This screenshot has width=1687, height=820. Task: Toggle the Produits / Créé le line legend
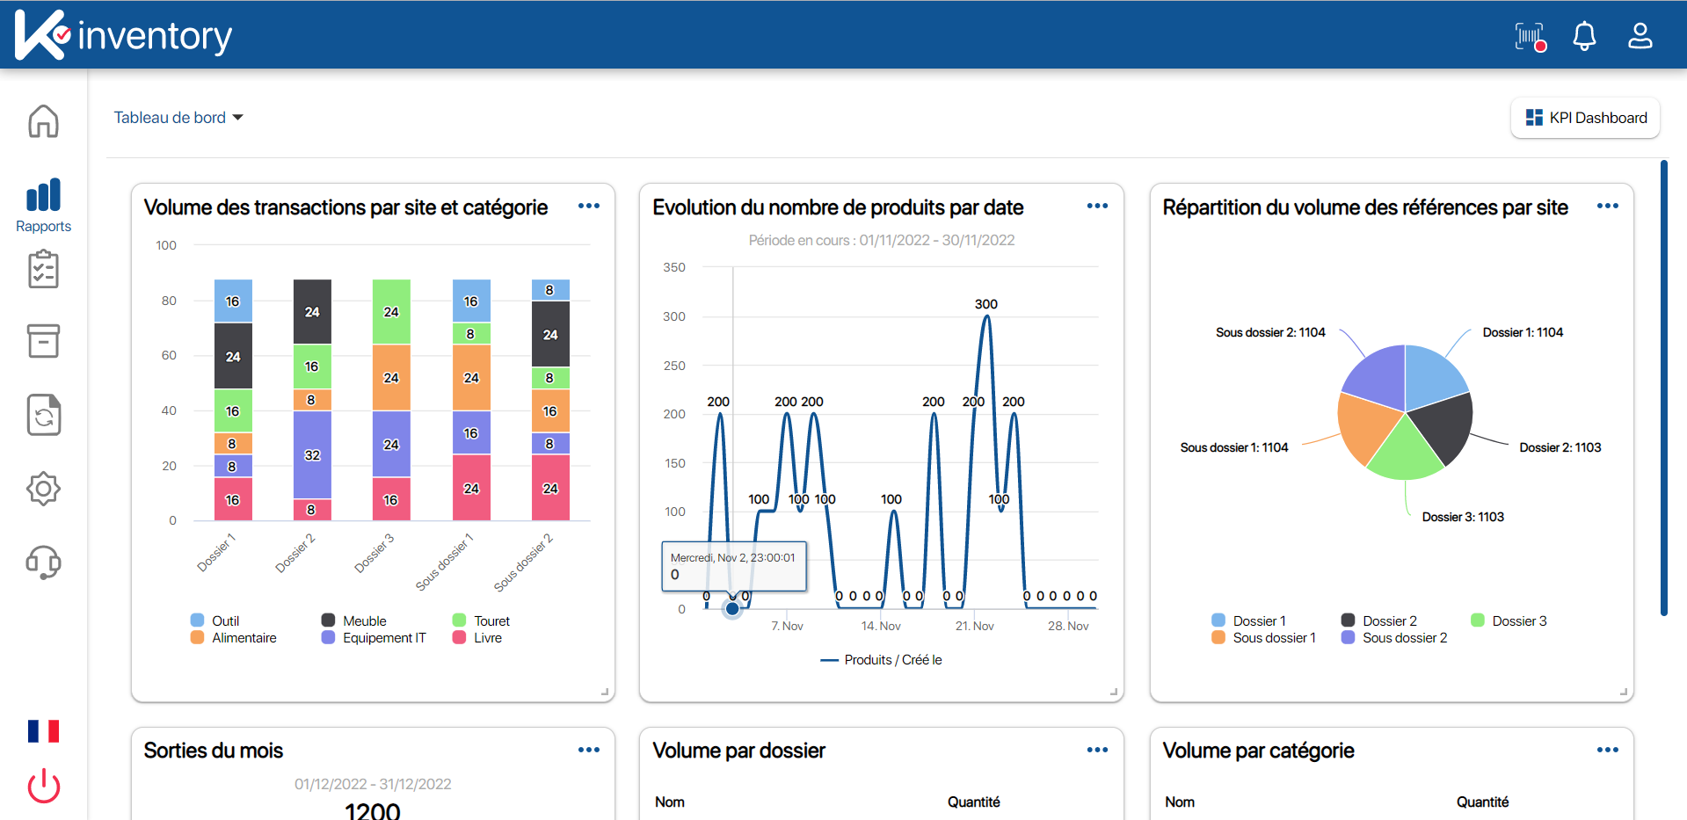coord(882,660)
